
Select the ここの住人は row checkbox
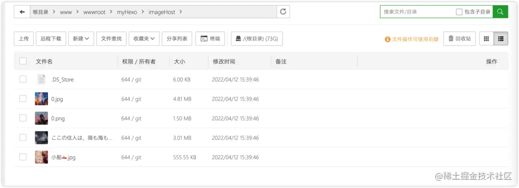click(23, 138)
